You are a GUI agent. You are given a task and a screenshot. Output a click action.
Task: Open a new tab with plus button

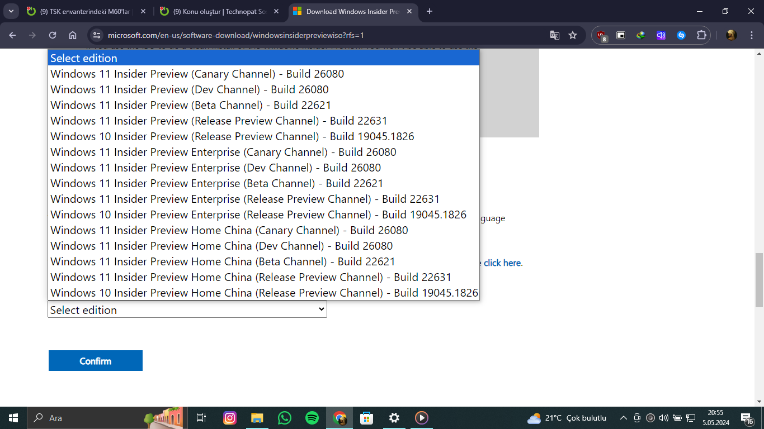click(430, 11)
